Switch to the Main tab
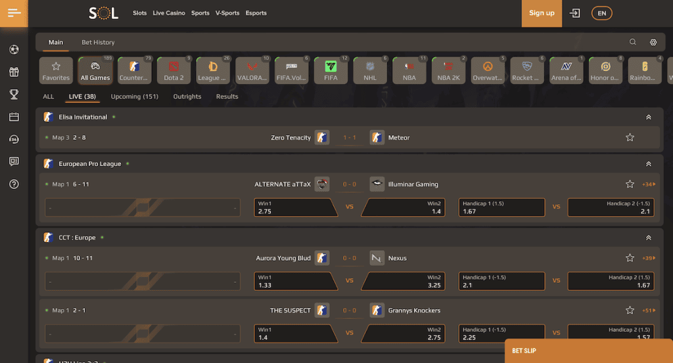The width and height of the screenshot is (673, 363). 56,43
